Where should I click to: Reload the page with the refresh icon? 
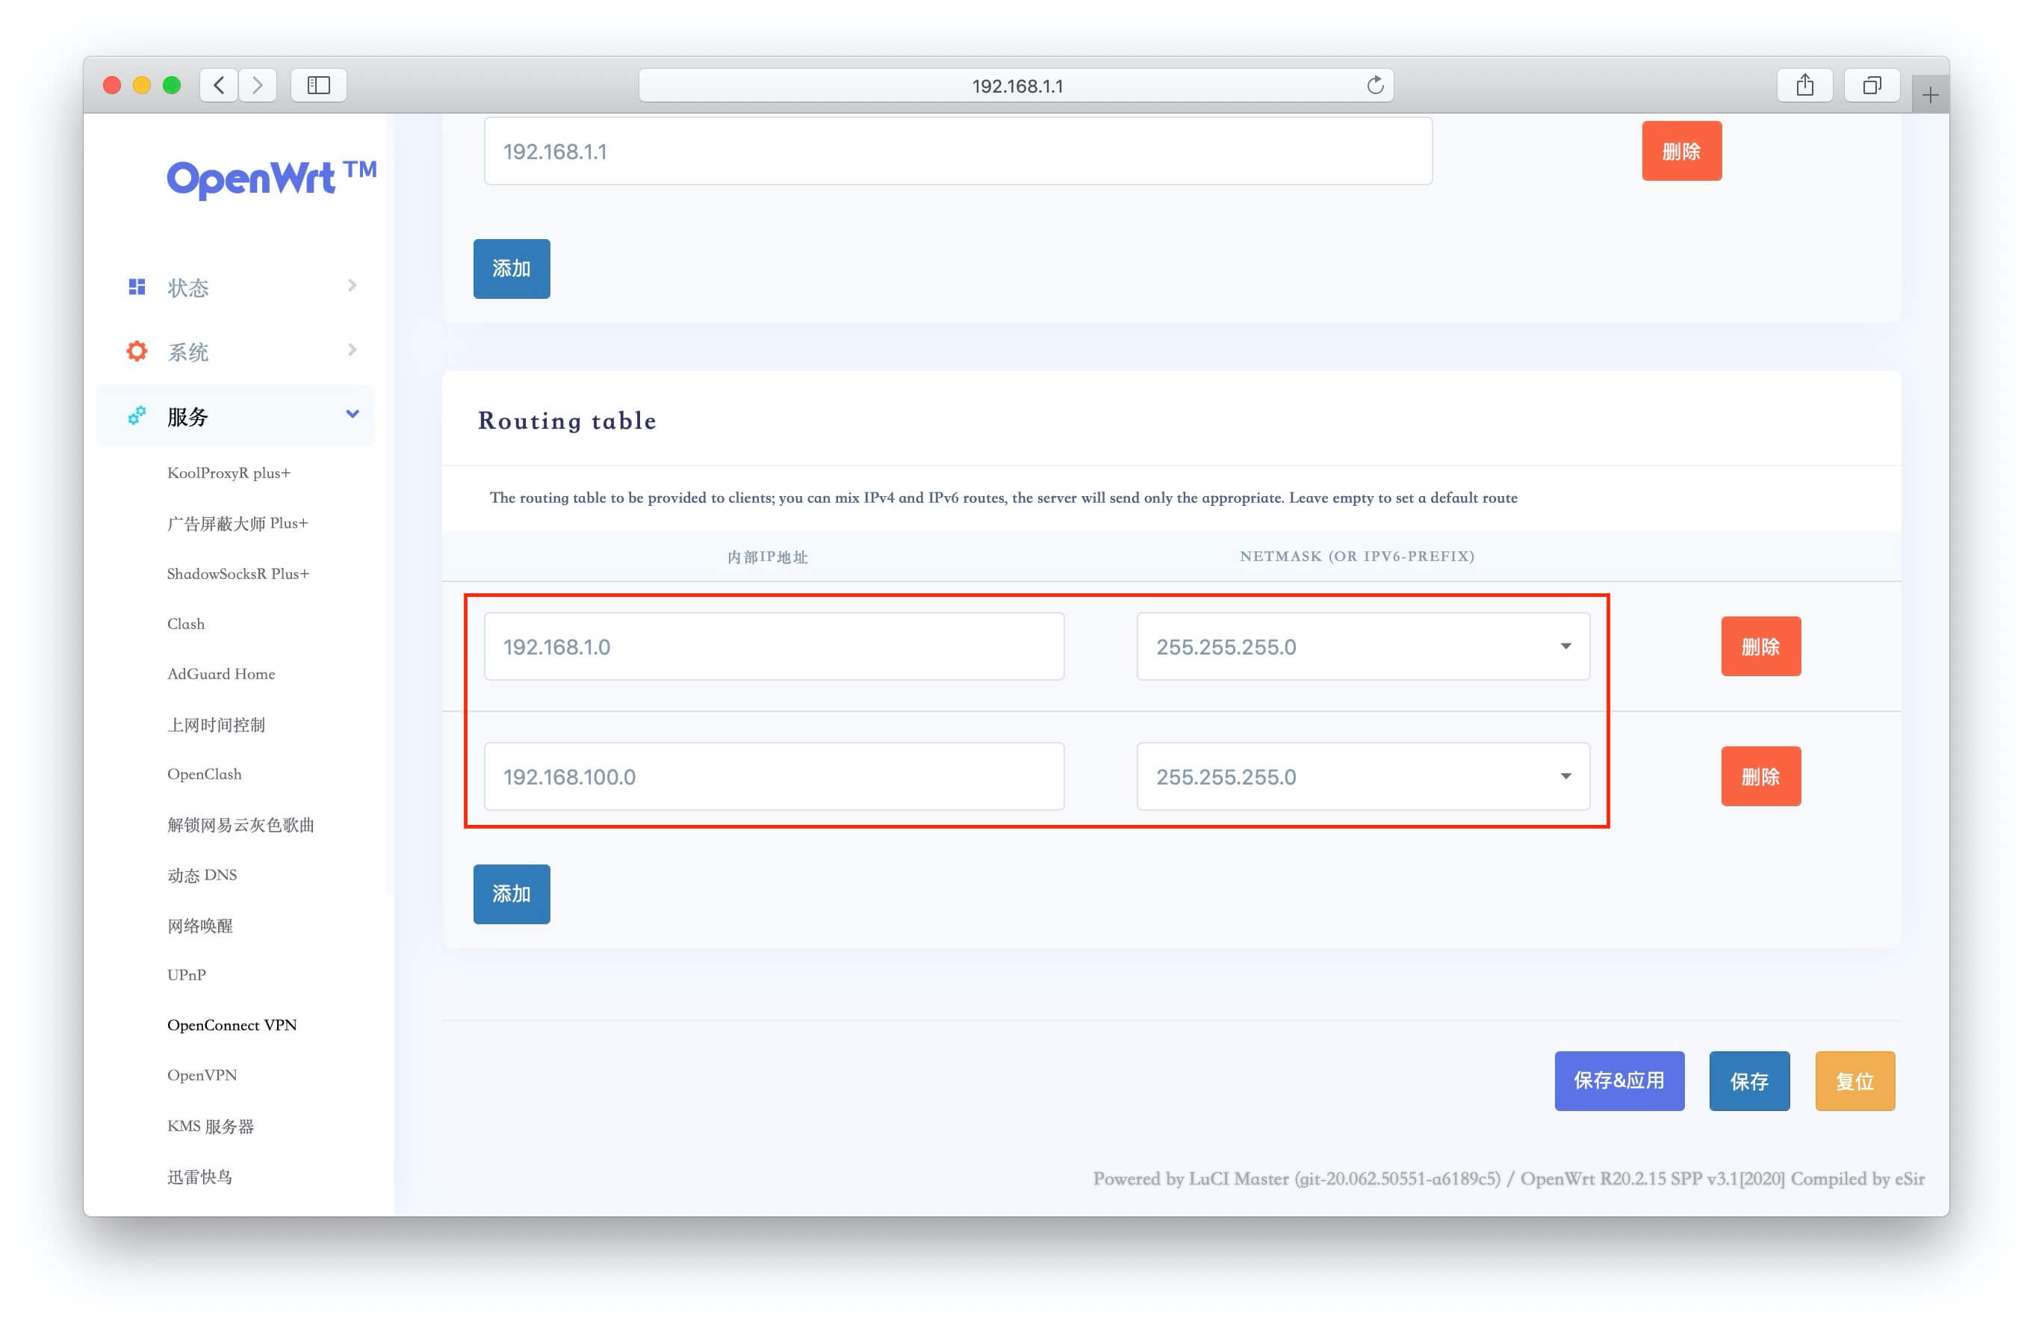(x=1374, y=84)
